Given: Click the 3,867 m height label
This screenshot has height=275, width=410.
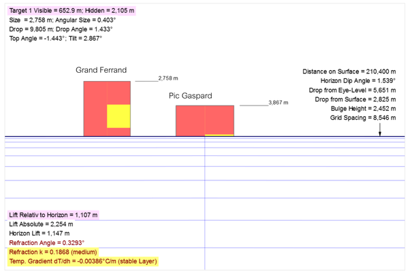Looking at the screenshot, I should pos(278,102).
